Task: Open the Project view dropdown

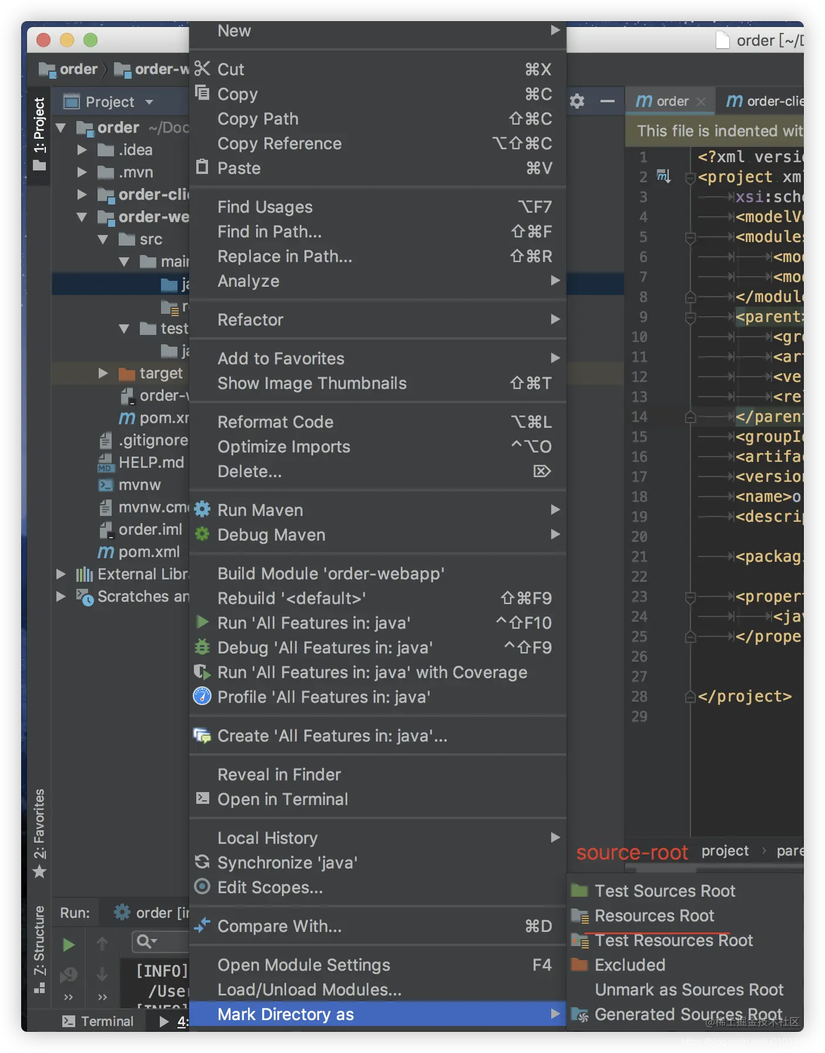Action: coord(149,102)
